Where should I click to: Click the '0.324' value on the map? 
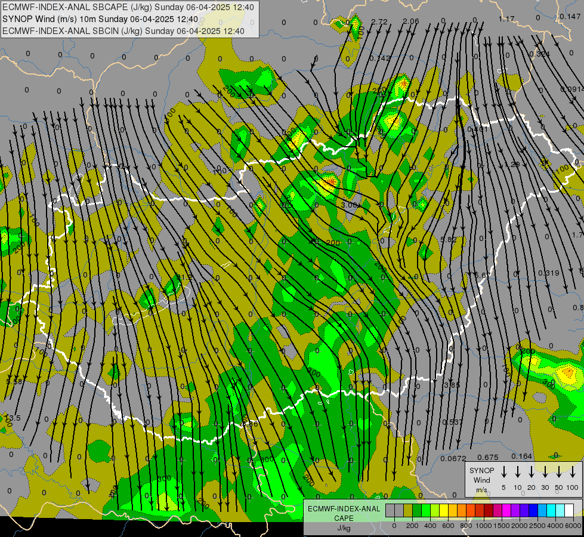pyautogui.click(x=540, y=54)
